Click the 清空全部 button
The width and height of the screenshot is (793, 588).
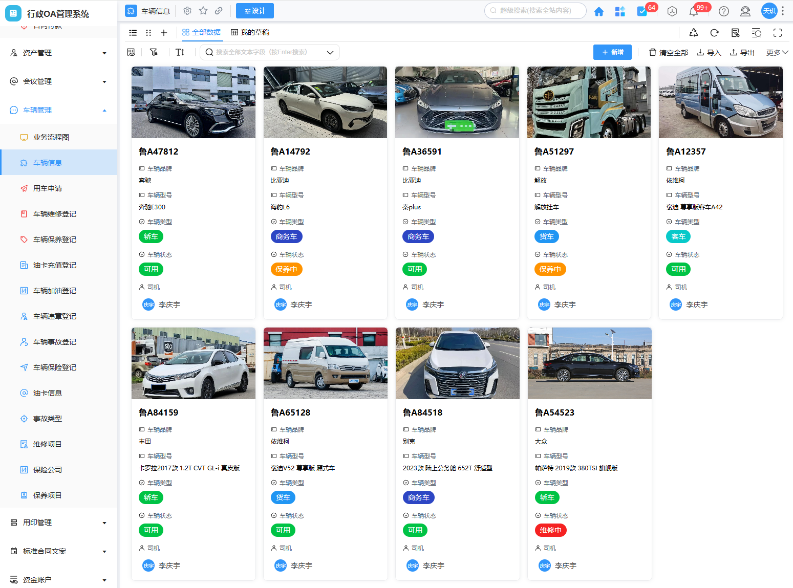pos(668,52)
